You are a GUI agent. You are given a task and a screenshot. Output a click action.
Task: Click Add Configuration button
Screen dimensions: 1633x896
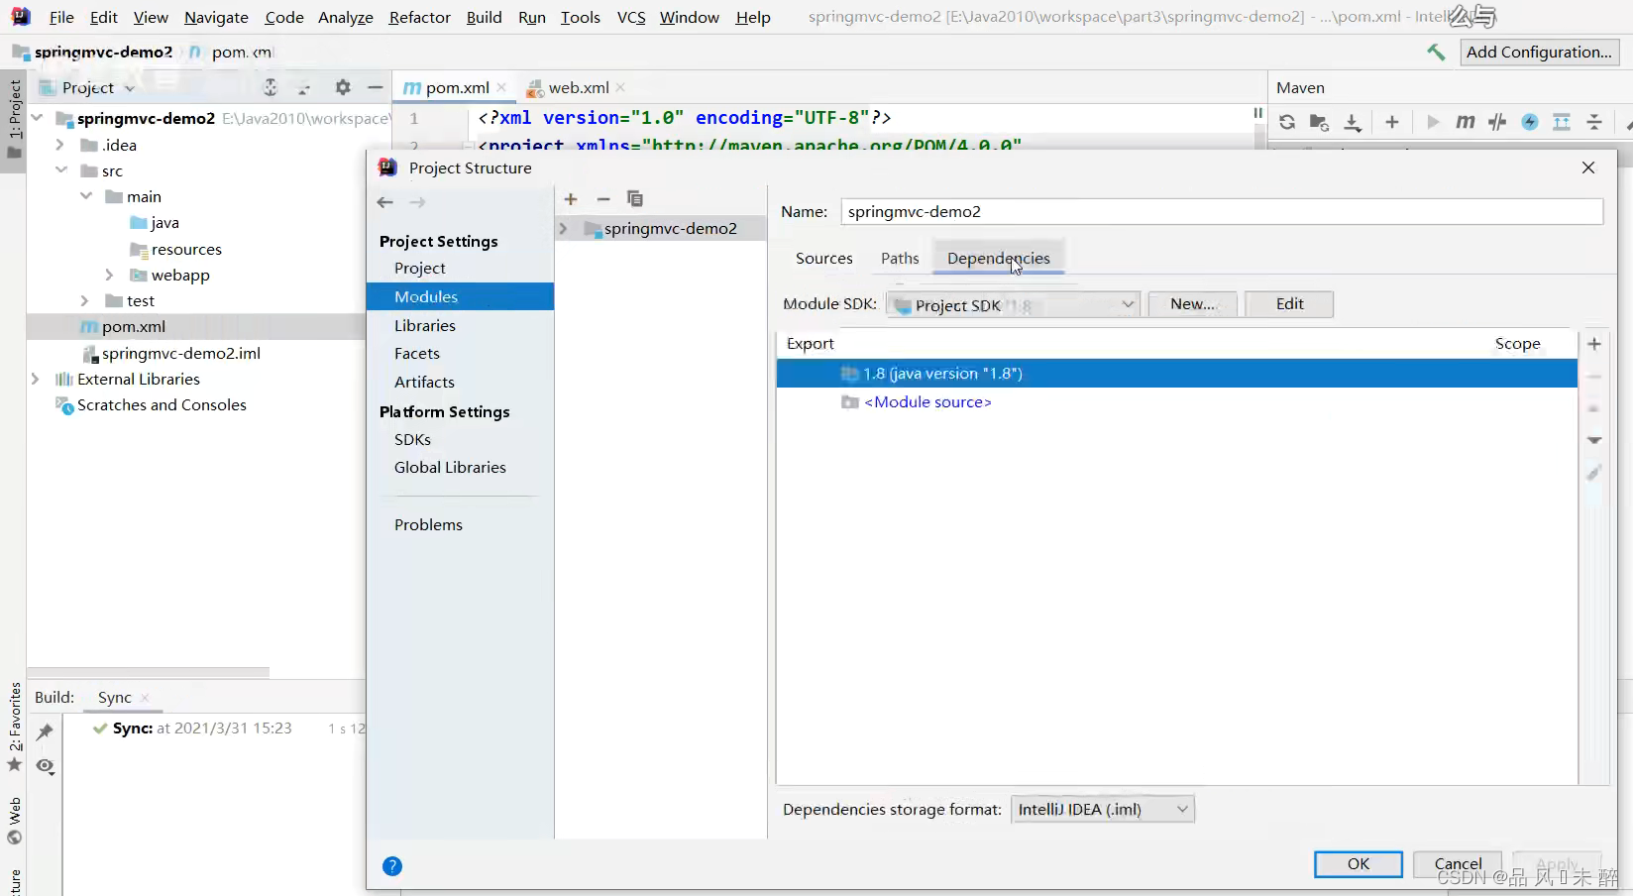(x=1539, y=52)
